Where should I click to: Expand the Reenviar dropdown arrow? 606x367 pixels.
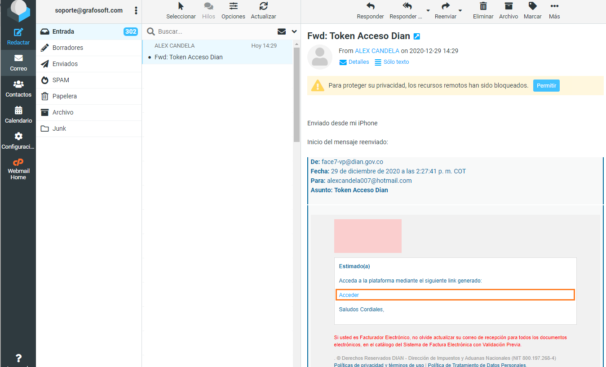pyautogui.click(x=460, y=11)
